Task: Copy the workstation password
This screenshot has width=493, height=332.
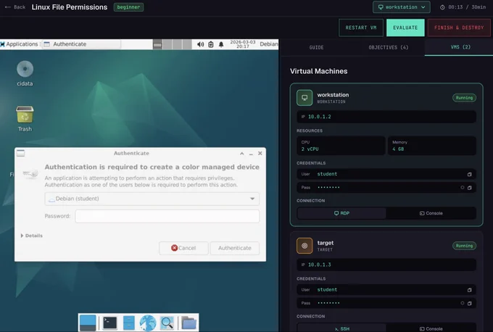Action: [x=469, y=188]
